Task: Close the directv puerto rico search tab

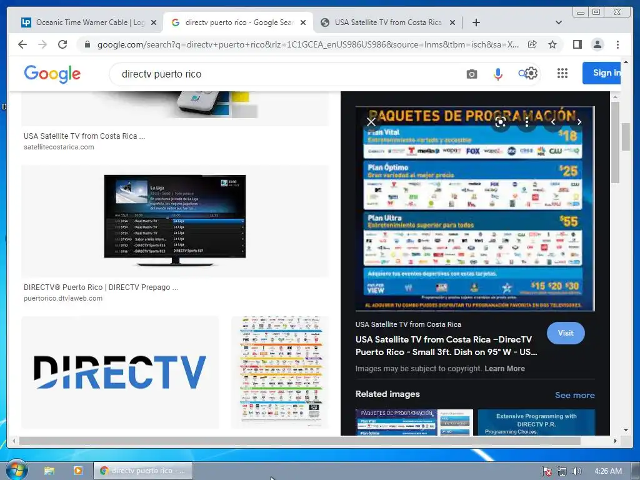Action: coord(303,22)
